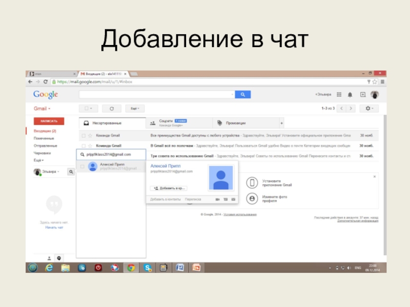The height and width of the screenshot is (307, 410).
Task: Open the settings gear dropdown
Action: [x=369, y=108]
